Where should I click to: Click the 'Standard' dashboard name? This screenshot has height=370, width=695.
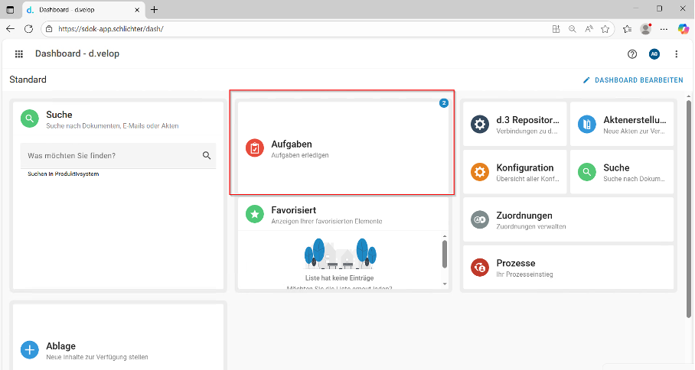click(x=28, y=80)
